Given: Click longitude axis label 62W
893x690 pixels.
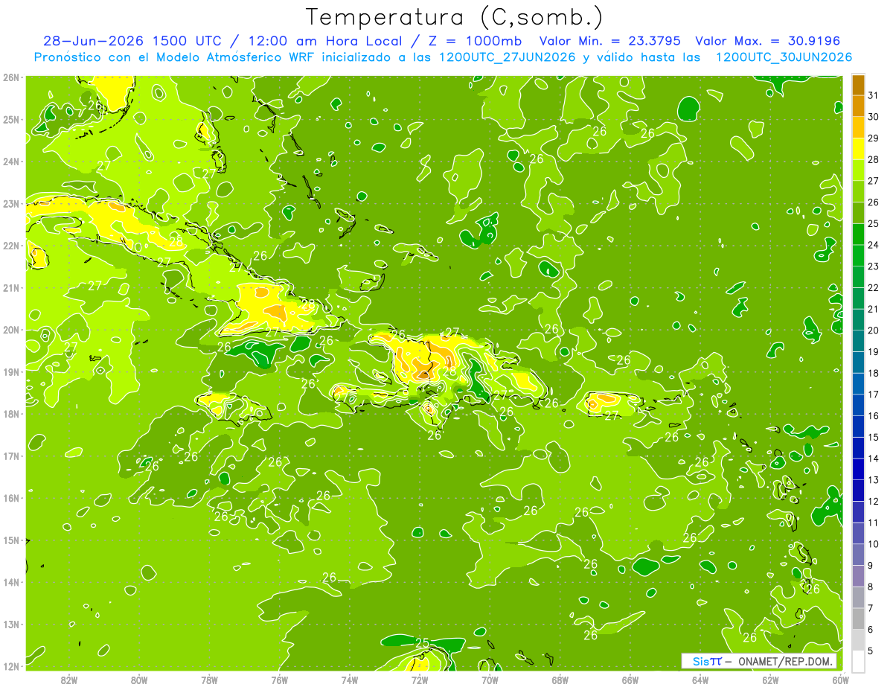Looking at the screenshot, I should pyautogui.click(x=771, y=680).
